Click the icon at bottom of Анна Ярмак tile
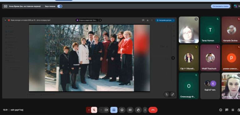This screenshot has height=115, width=240. pyautogui.click(x=239, y=97)
